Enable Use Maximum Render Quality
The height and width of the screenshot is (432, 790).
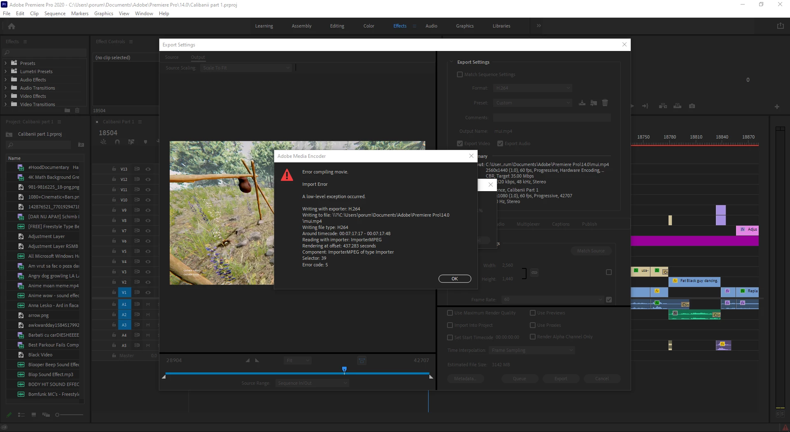pos(450,313)
